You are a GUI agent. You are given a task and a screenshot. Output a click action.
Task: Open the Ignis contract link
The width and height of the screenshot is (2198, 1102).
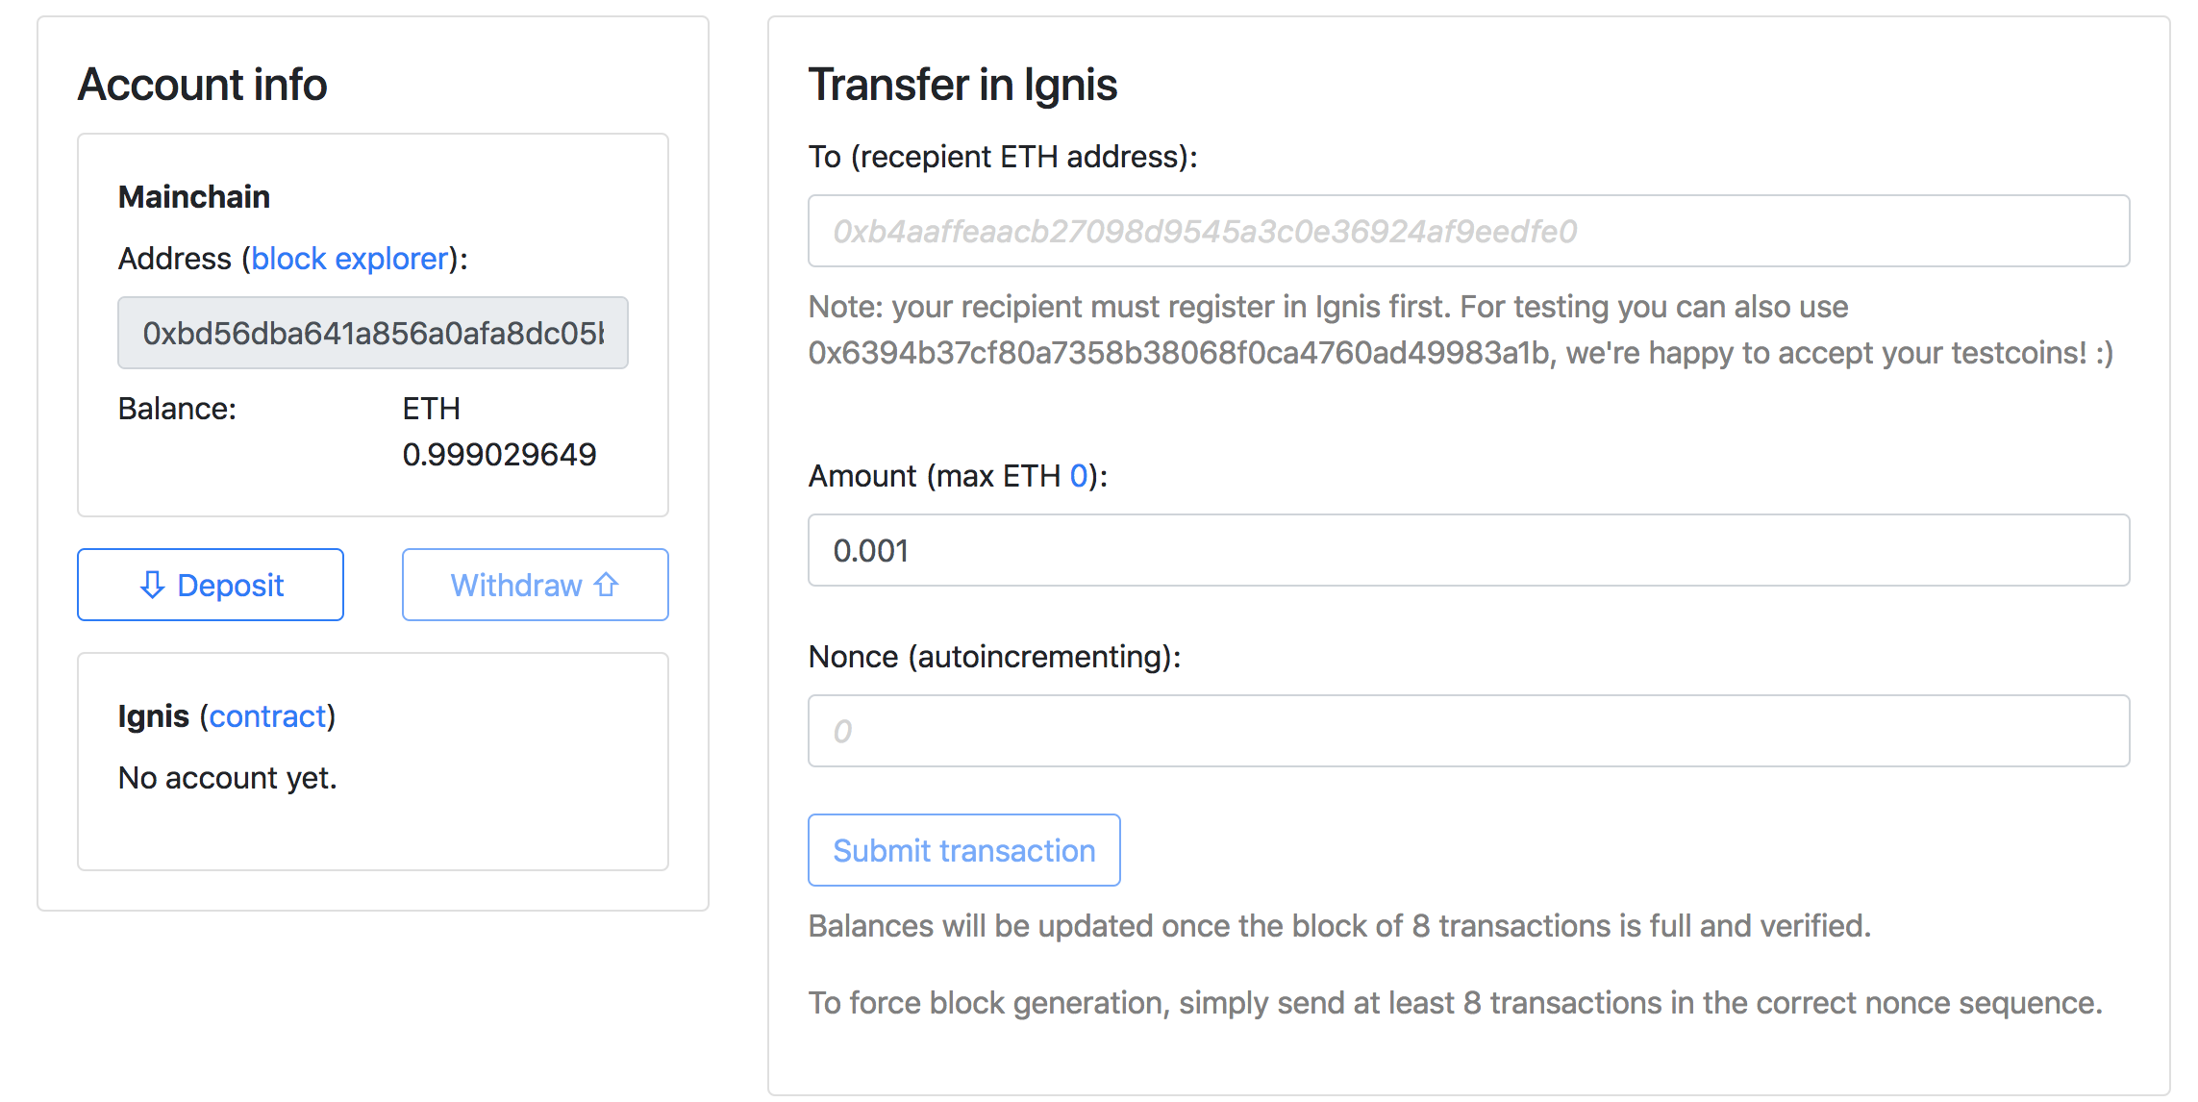[x=268, y=716]
